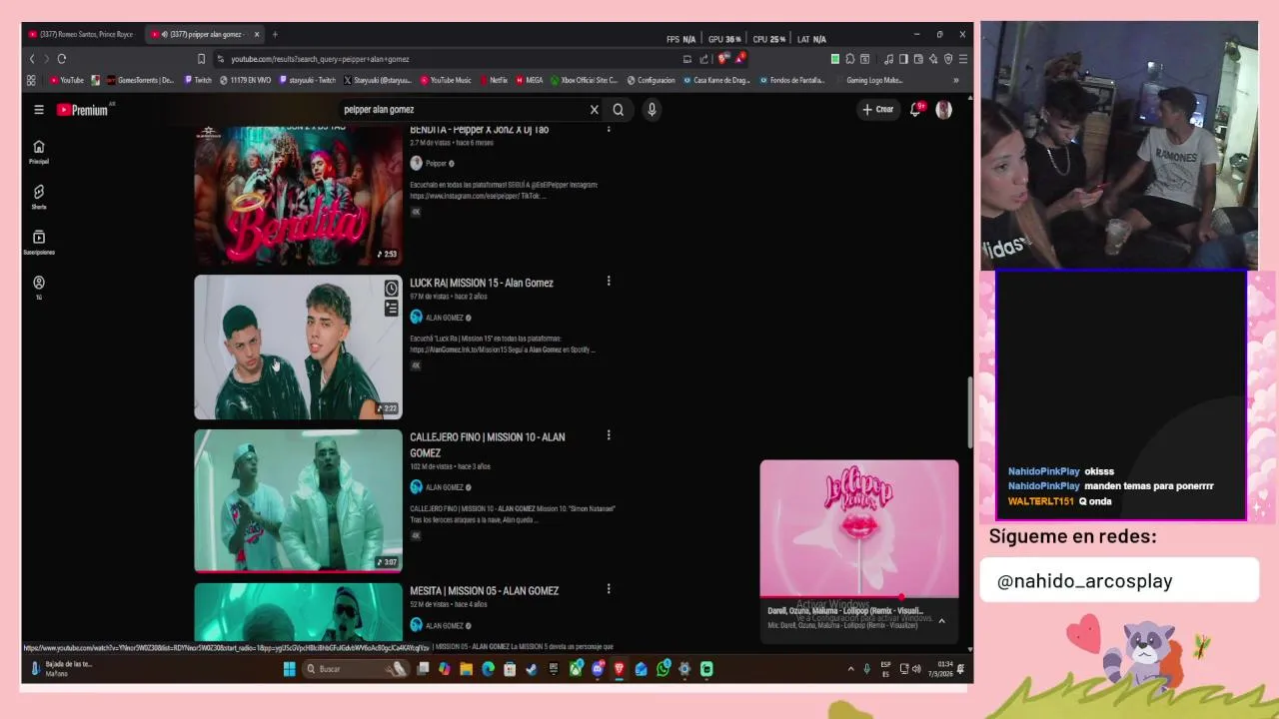The width and height of the screenshot is (1279, 719).
Task: Click the Brave Shields icon in address bar
Action: point(722,59)
